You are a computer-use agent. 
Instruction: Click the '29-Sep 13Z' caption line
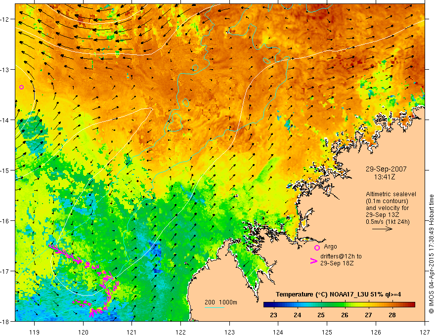pos(383,215)
